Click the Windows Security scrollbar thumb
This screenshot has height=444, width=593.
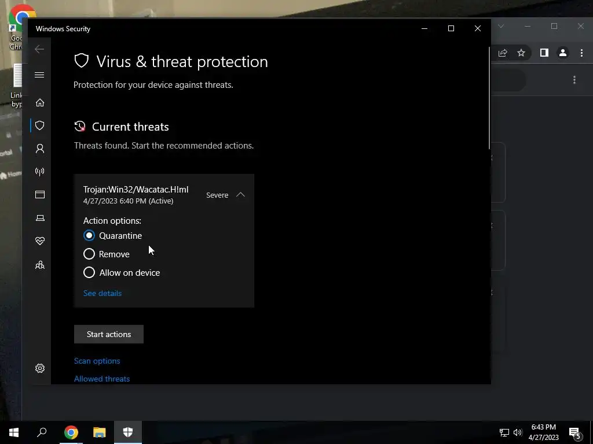[489, 98]
